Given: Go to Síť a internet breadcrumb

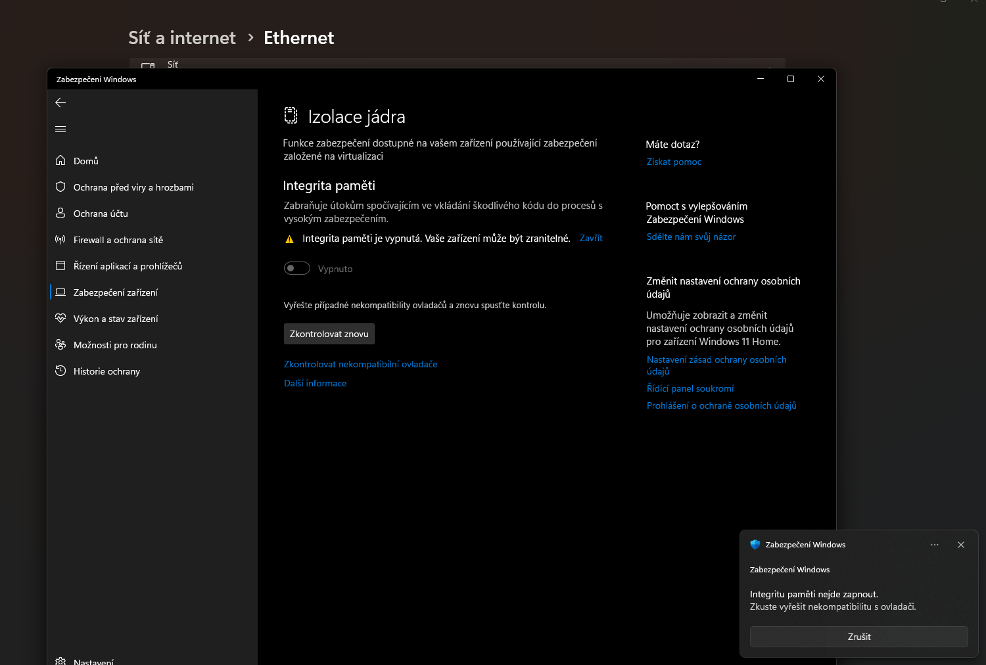Looking at the screenshot, I should tap(182, 38).
